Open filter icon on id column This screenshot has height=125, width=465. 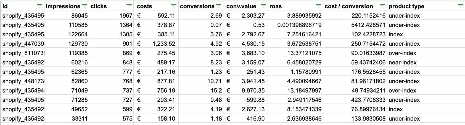40,6
